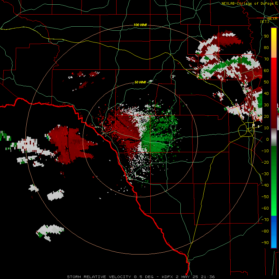The image size is (279, 279).
Task: Click the -60 value on velocity scale
Action: [x=265, y=208]
